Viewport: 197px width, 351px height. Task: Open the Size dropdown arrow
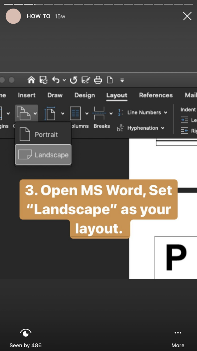(63, 113)
